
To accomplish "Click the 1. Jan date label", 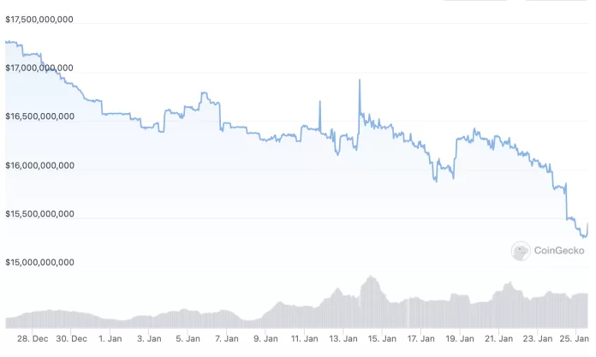I will click(x=110, y=340).
